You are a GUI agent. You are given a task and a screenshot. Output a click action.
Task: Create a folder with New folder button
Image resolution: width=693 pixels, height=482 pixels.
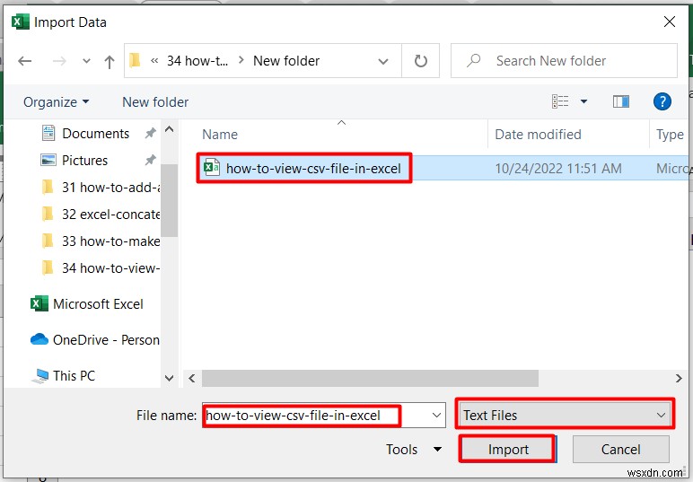(155, 102)
